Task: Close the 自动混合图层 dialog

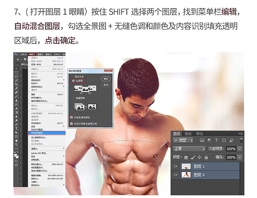Action: (x=109, y=70)
